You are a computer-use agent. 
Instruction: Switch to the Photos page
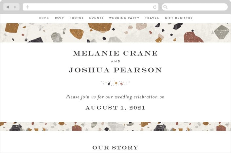[x=77, y=18]
